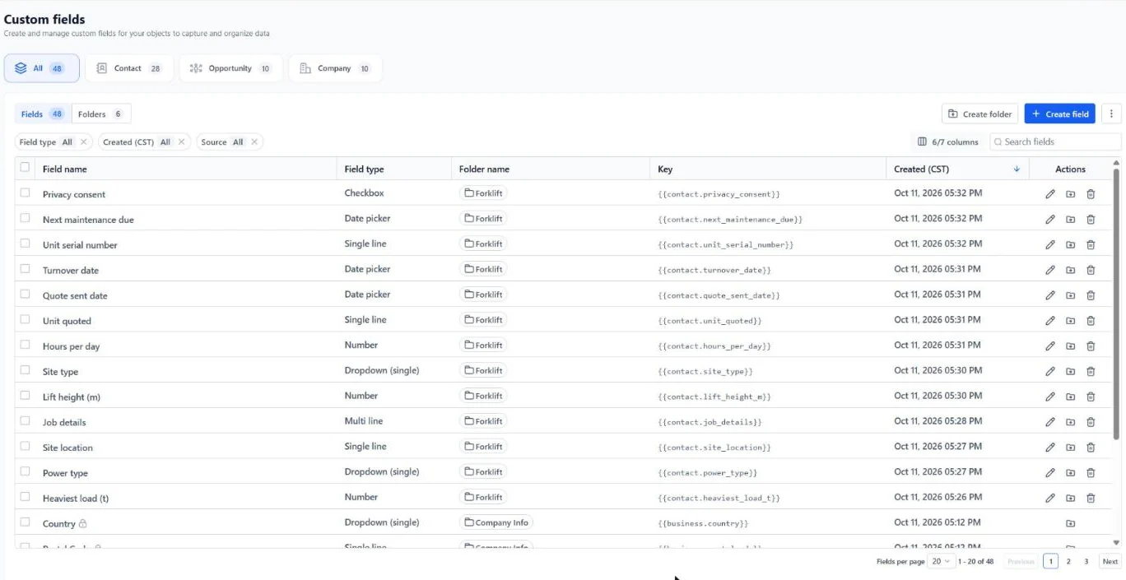The image size is (1126, 580).
Task: Clear the Field type filter
Action: pos(83,142)
